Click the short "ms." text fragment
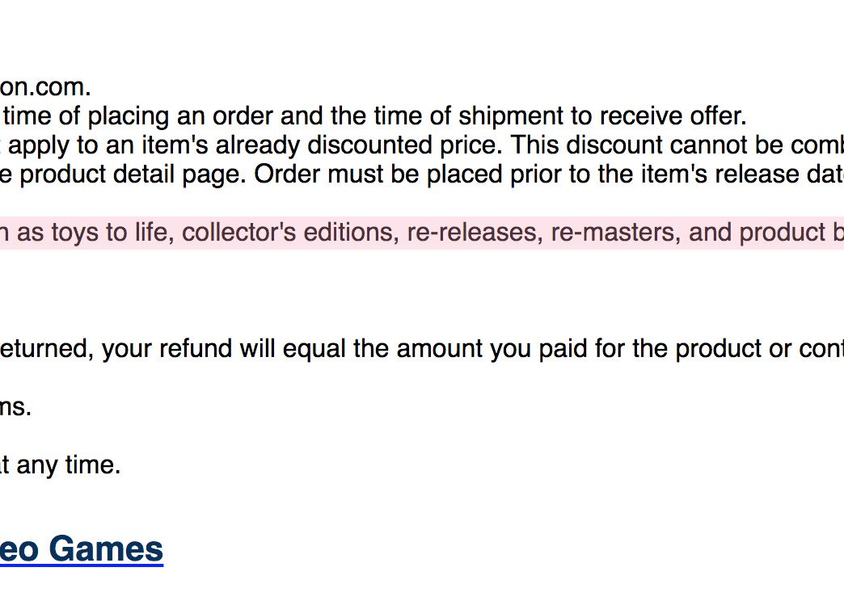The image size is (844, 601). pyautogui.click(x=15, y=407)
